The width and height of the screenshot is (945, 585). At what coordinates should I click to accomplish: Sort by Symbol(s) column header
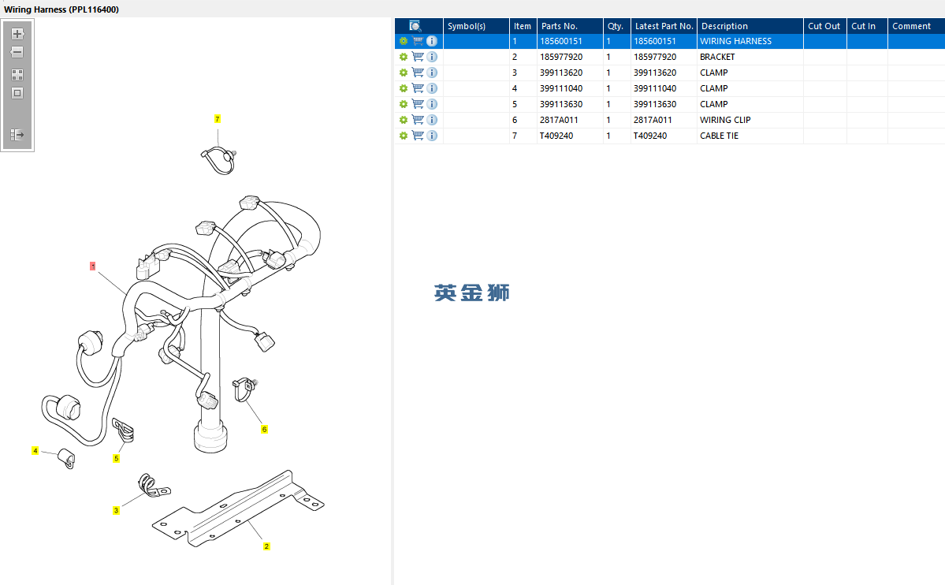pyautogui.click(x=476, y=26)
